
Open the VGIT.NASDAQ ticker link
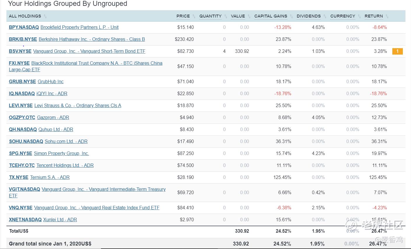click(x=24, y=189)
